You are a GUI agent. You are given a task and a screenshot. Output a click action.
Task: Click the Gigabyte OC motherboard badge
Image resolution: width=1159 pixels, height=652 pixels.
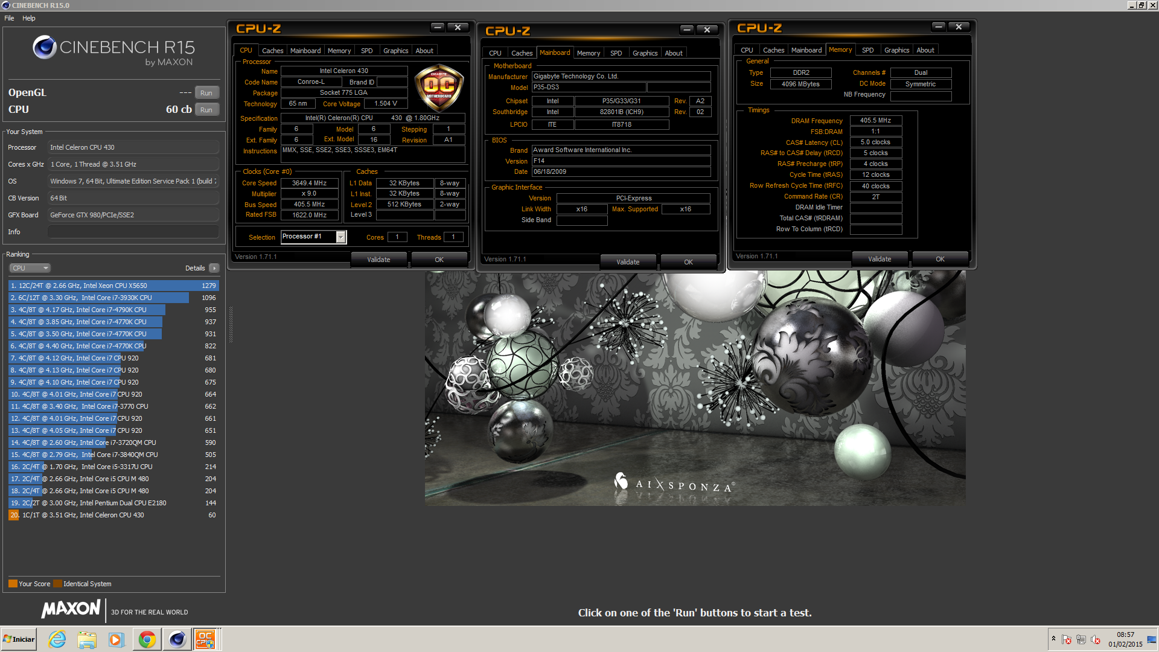pyautogui.click(x=439, y=88)
